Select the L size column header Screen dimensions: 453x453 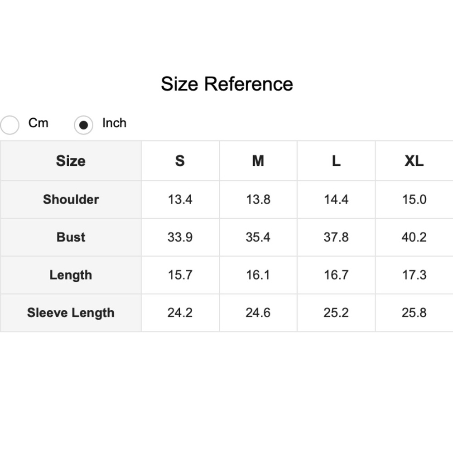point(336,161)
